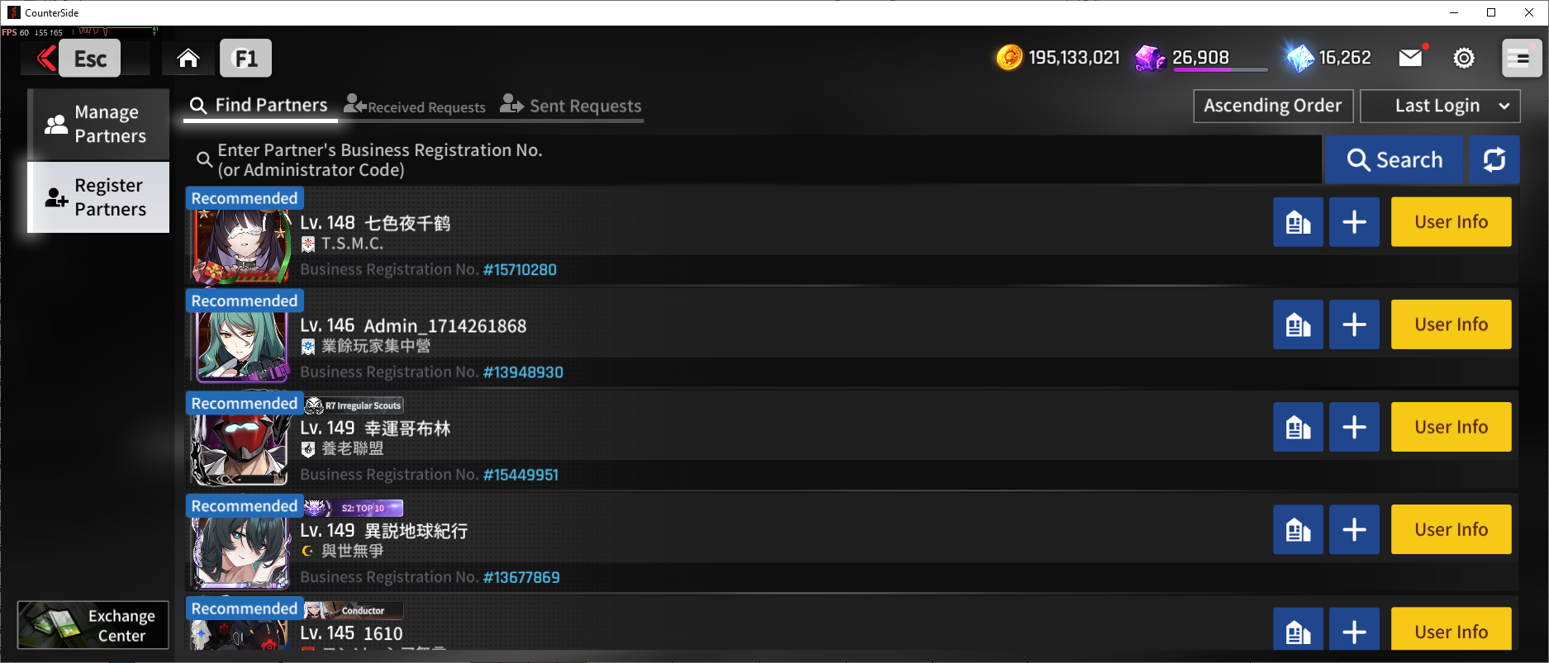Add 幸運哥布林 as a partner

(1354, 427)
